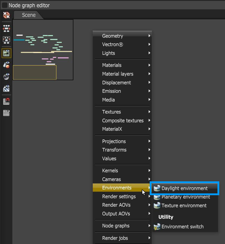This screenshot has width=225, height=244.
Task: Click the Texture environment icon
Action: [x=157, y=205]
